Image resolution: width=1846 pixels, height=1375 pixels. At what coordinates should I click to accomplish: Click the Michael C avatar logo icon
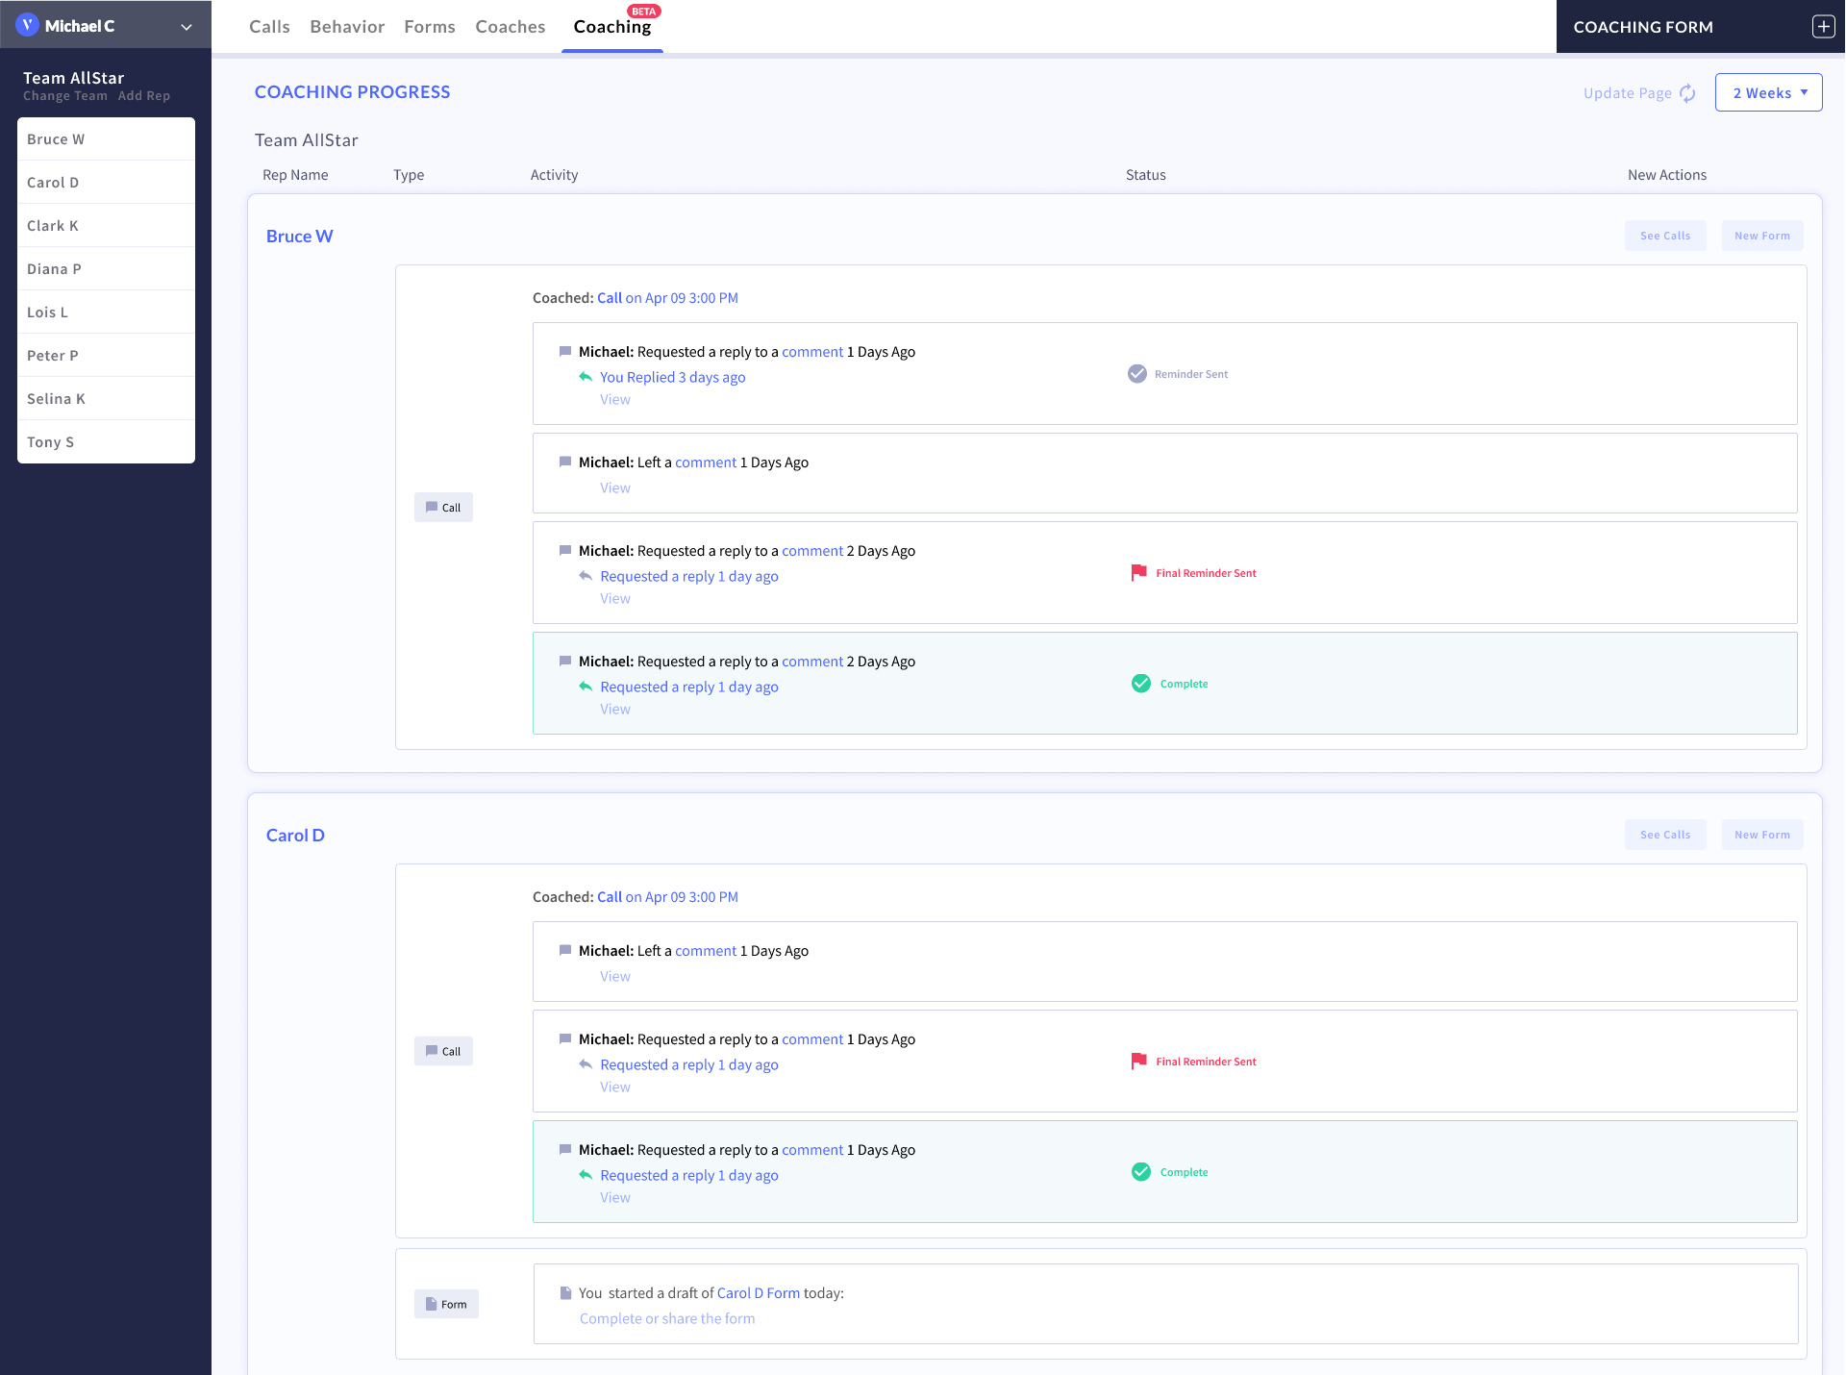pos(27,26)
